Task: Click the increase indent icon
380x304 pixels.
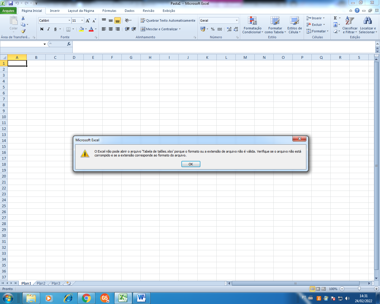Action: tap(134, 29)
